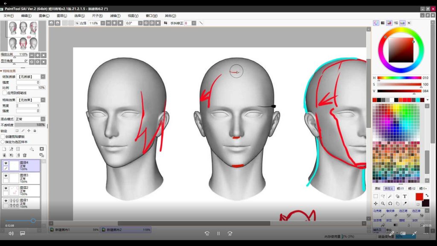Hide layer 图层1 with its eye icon
Viewport: 437px width, 246px height.
click(x=6, y=201)
